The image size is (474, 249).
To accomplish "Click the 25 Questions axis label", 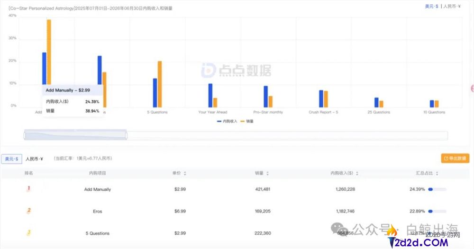I will point(379,112).
